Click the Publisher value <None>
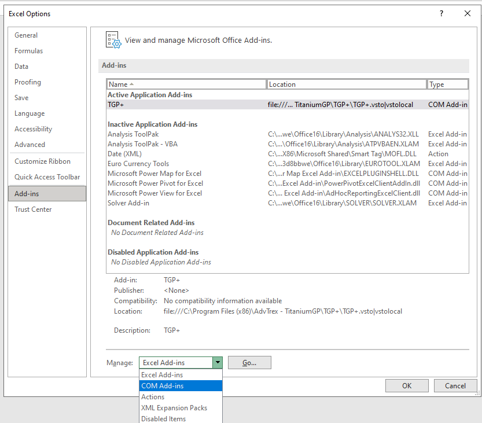The height and width of the screenshot is (423, 482). 176,290
